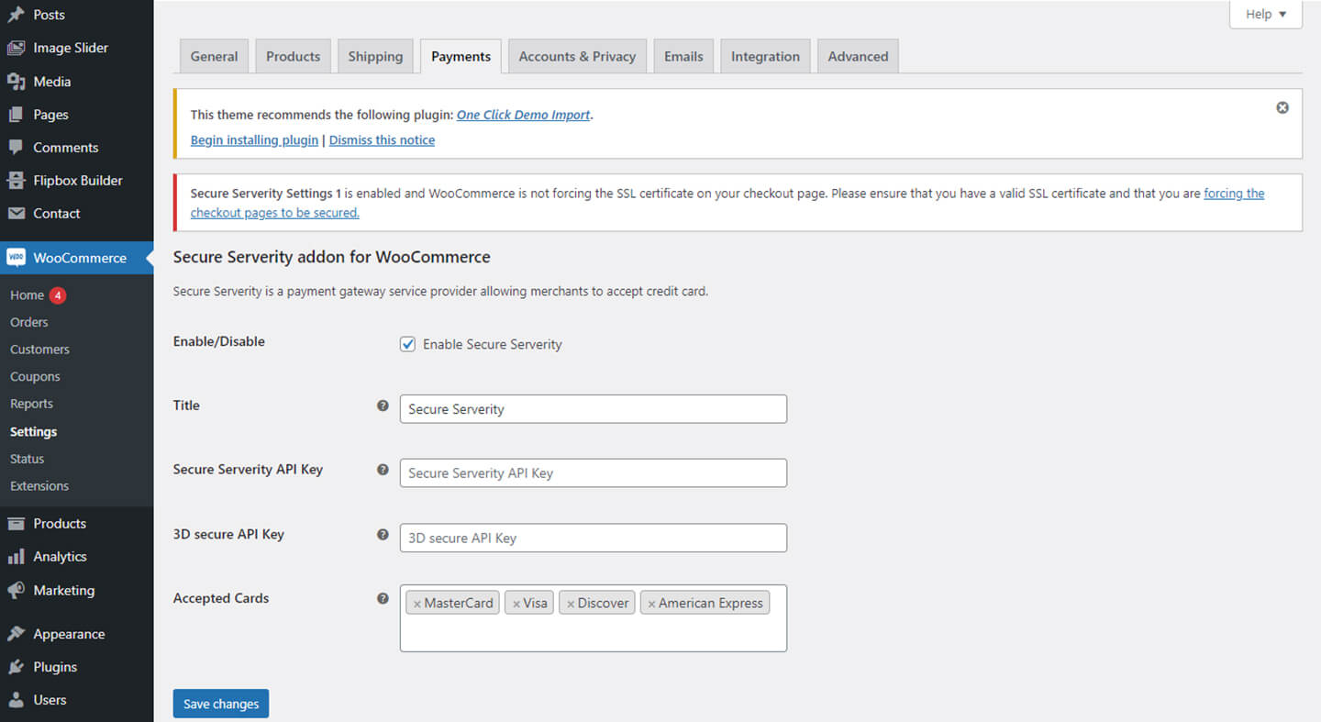Open the Accepted Cards multi-select box
1321x722 pixels.
point(594,618)
